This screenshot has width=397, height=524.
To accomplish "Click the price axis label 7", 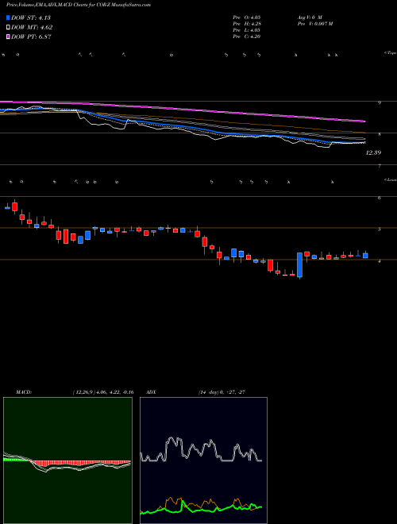I will [x=380, y=166].
